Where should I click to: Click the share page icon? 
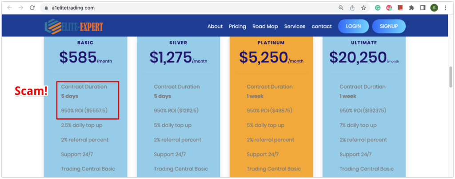point(352,8)
